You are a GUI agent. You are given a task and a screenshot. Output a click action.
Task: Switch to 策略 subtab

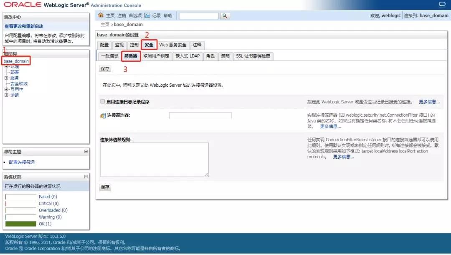point(225,56)
